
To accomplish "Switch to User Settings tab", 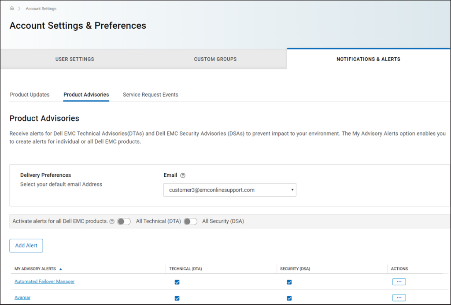I will pos(74,59).
